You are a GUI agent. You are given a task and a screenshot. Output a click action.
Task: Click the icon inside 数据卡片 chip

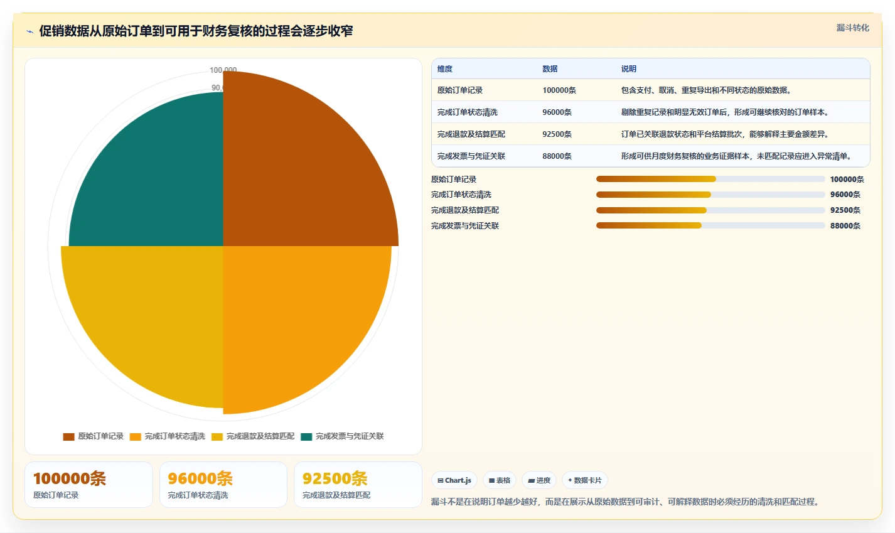click(570, 480)
